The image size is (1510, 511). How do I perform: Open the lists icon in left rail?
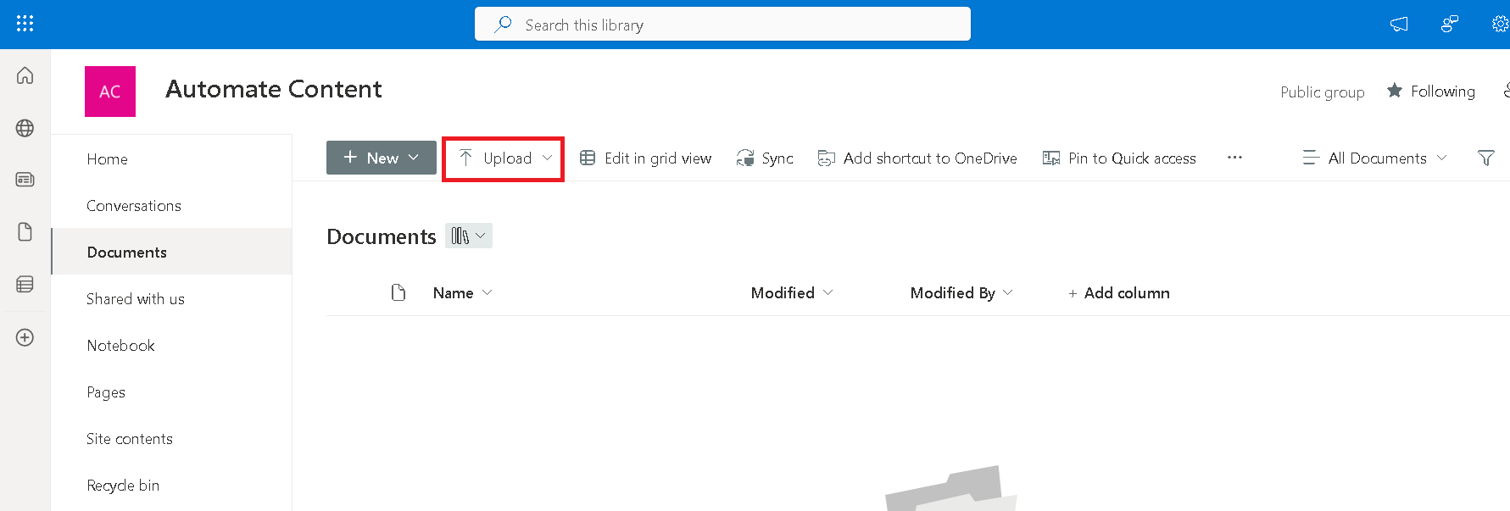coord(25,285)
